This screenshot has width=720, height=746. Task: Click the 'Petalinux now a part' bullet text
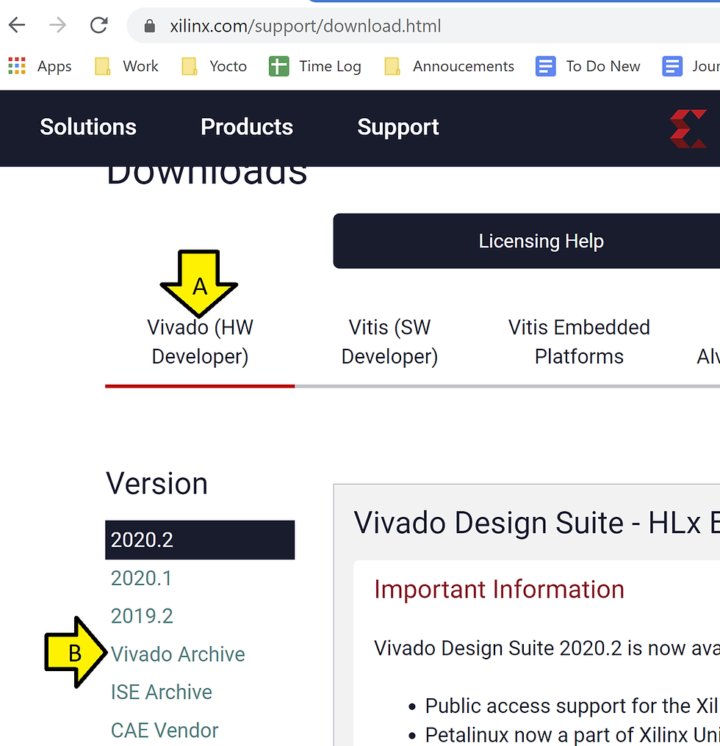(572, 735)
